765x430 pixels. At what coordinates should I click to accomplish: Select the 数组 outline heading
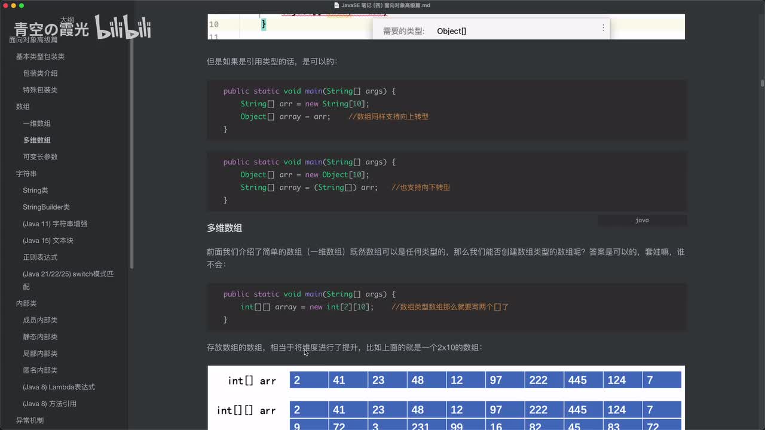point(23,107)
